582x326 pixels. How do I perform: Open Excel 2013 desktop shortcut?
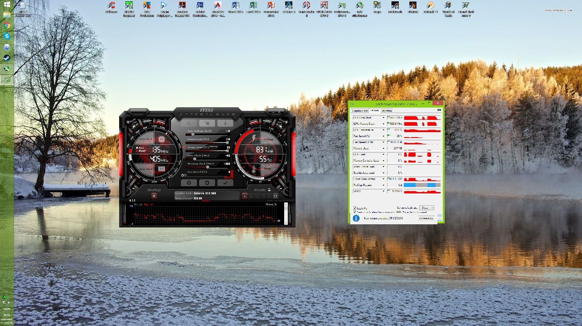coord(253,7)
